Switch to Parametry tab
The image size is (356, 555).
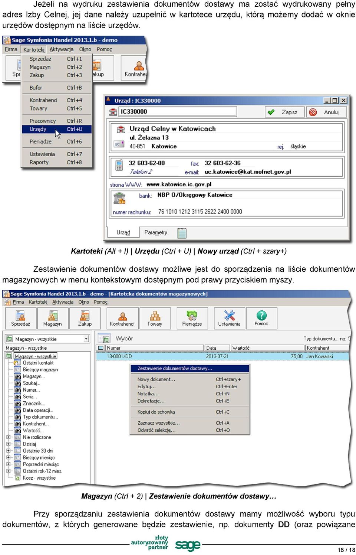tap(156, 233)
